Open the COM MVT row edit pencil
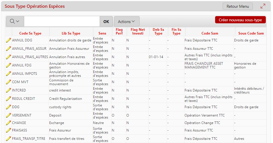 (x=8, y=82)
